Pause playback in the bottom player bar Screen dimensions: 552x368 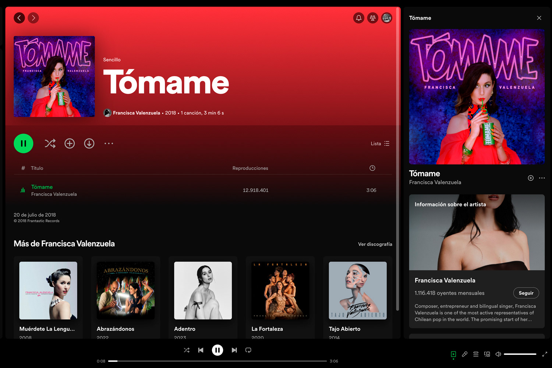[217, 350]
